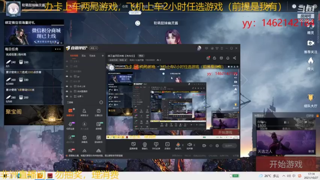Viewport: 320px width, 180px height.
Task: Click the unlock padlock icon in the stream header
Action: (214, 58)
